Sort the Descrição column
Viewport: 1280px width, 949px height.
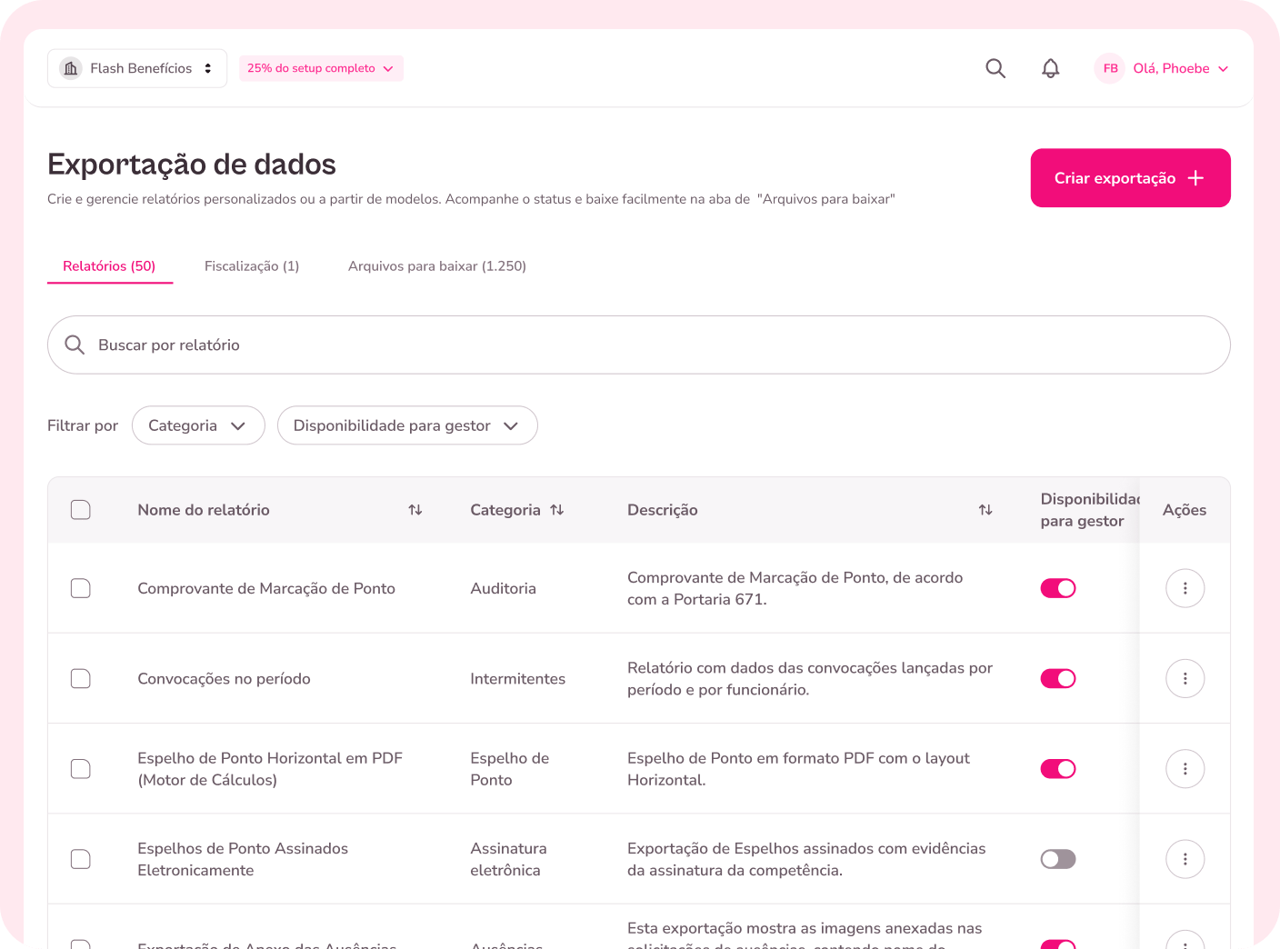[985, 510]
